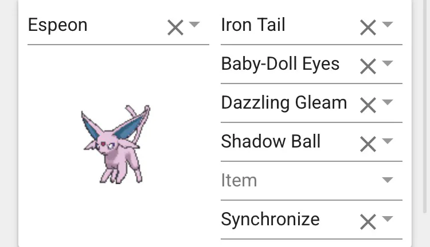The image size is (430, 247).
Task: Expand the Shadow Ball dropdown arrow
Action: coord(388,141)
